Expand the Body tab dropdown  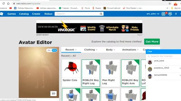pos(111,50)
